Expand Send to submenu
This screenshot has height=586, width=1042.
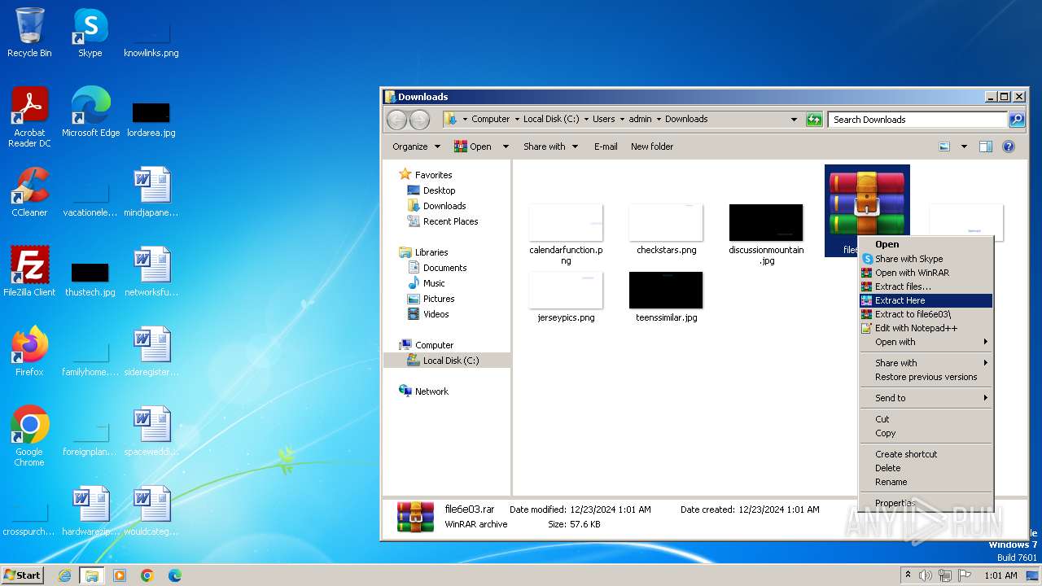tap(926, 398)
